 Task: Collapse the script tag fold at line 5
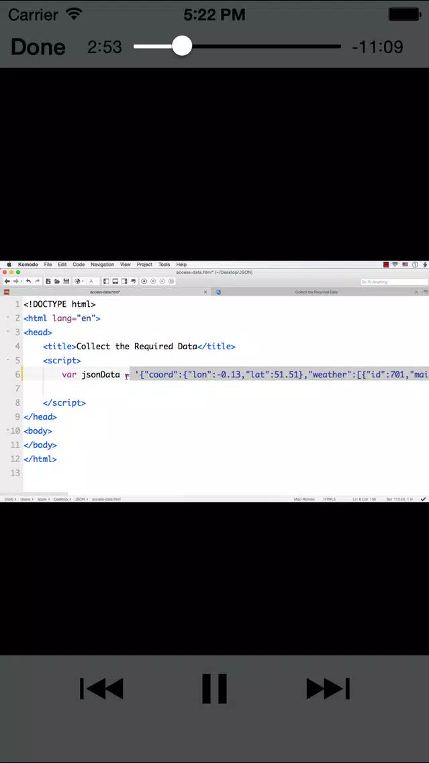pos(8,360)
